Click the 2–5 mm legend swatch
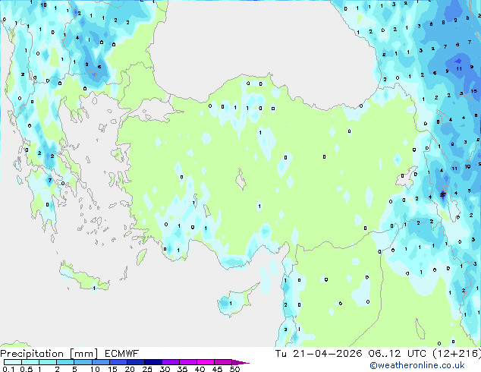The height and width of the screenshot is (372, 481). point(65,362)
